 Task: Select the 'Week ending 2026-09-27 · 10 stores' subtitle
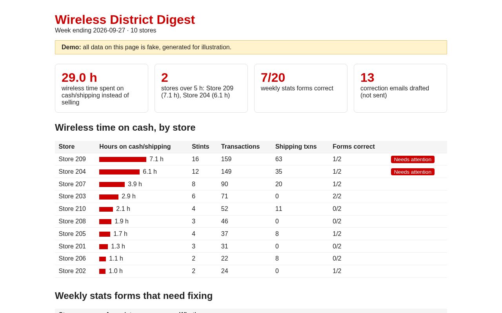point(105,31)
